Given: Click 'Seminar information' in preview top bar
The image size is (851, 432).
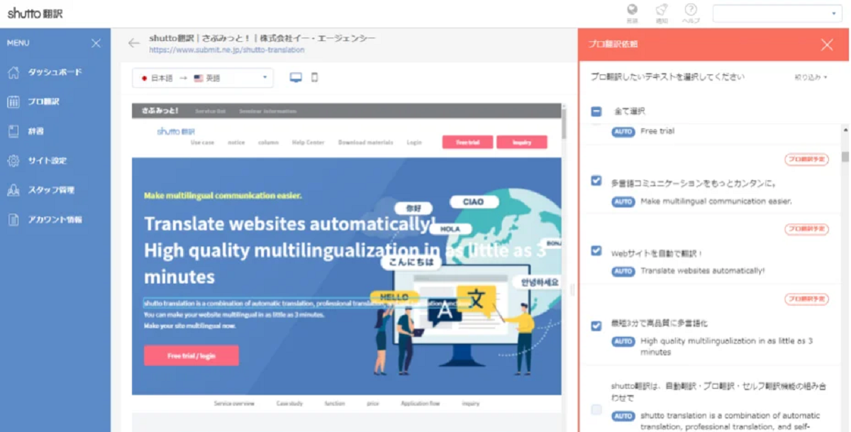Looking at the screenshot, I should coord(268,111).
